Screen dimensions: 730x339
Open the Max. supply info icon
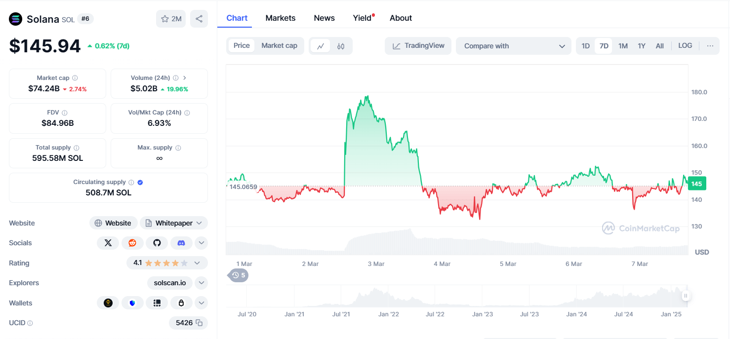tap(178, 148)
